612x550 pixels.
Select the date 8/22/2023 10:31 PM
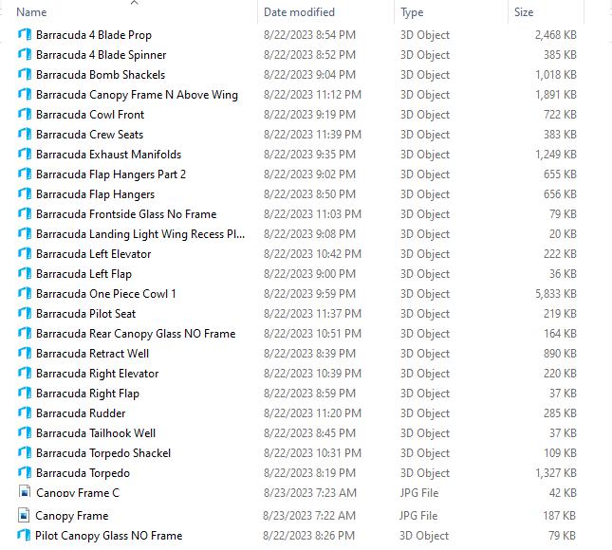tap(312, 453)
